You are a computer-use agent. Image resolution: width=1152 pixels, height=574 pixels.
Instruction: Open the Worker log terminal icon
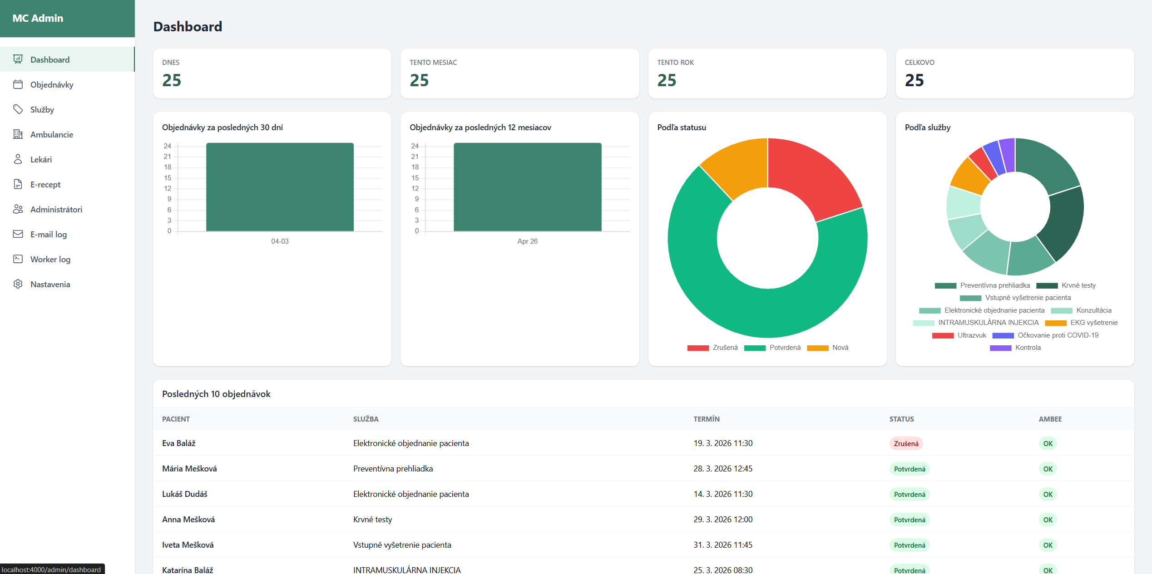[x=18, y=259]
